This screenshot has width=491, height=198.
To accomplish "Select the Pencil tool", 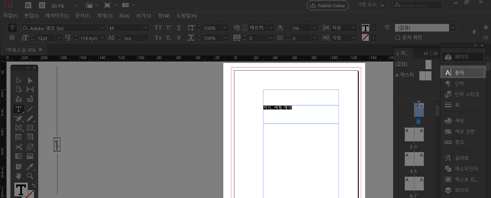I will [x=30, y=119].
